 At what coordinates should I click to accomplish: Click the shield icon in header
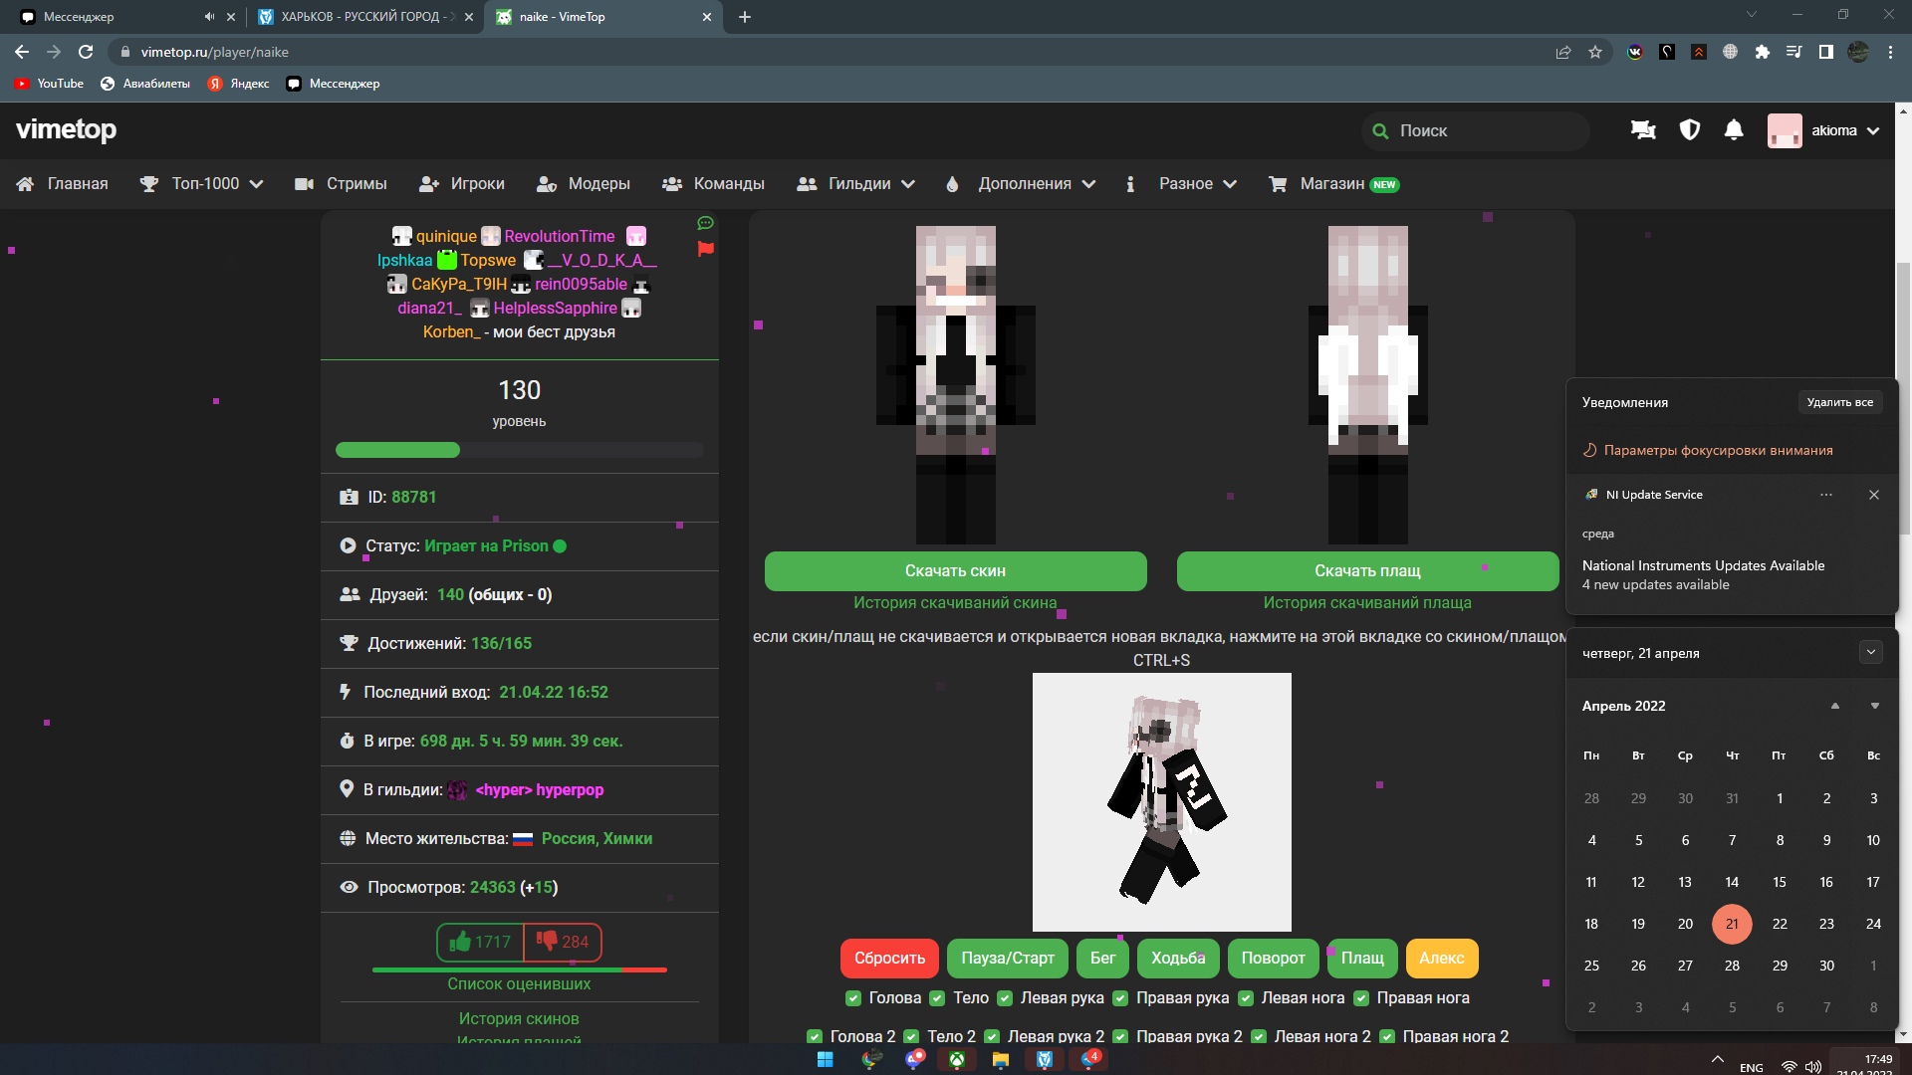(x=1690, y=130)
